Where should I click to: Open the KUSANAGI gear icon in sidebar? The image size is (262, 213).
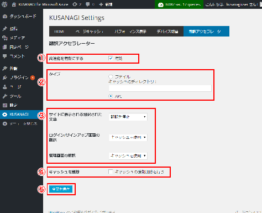tap(5, 115)
